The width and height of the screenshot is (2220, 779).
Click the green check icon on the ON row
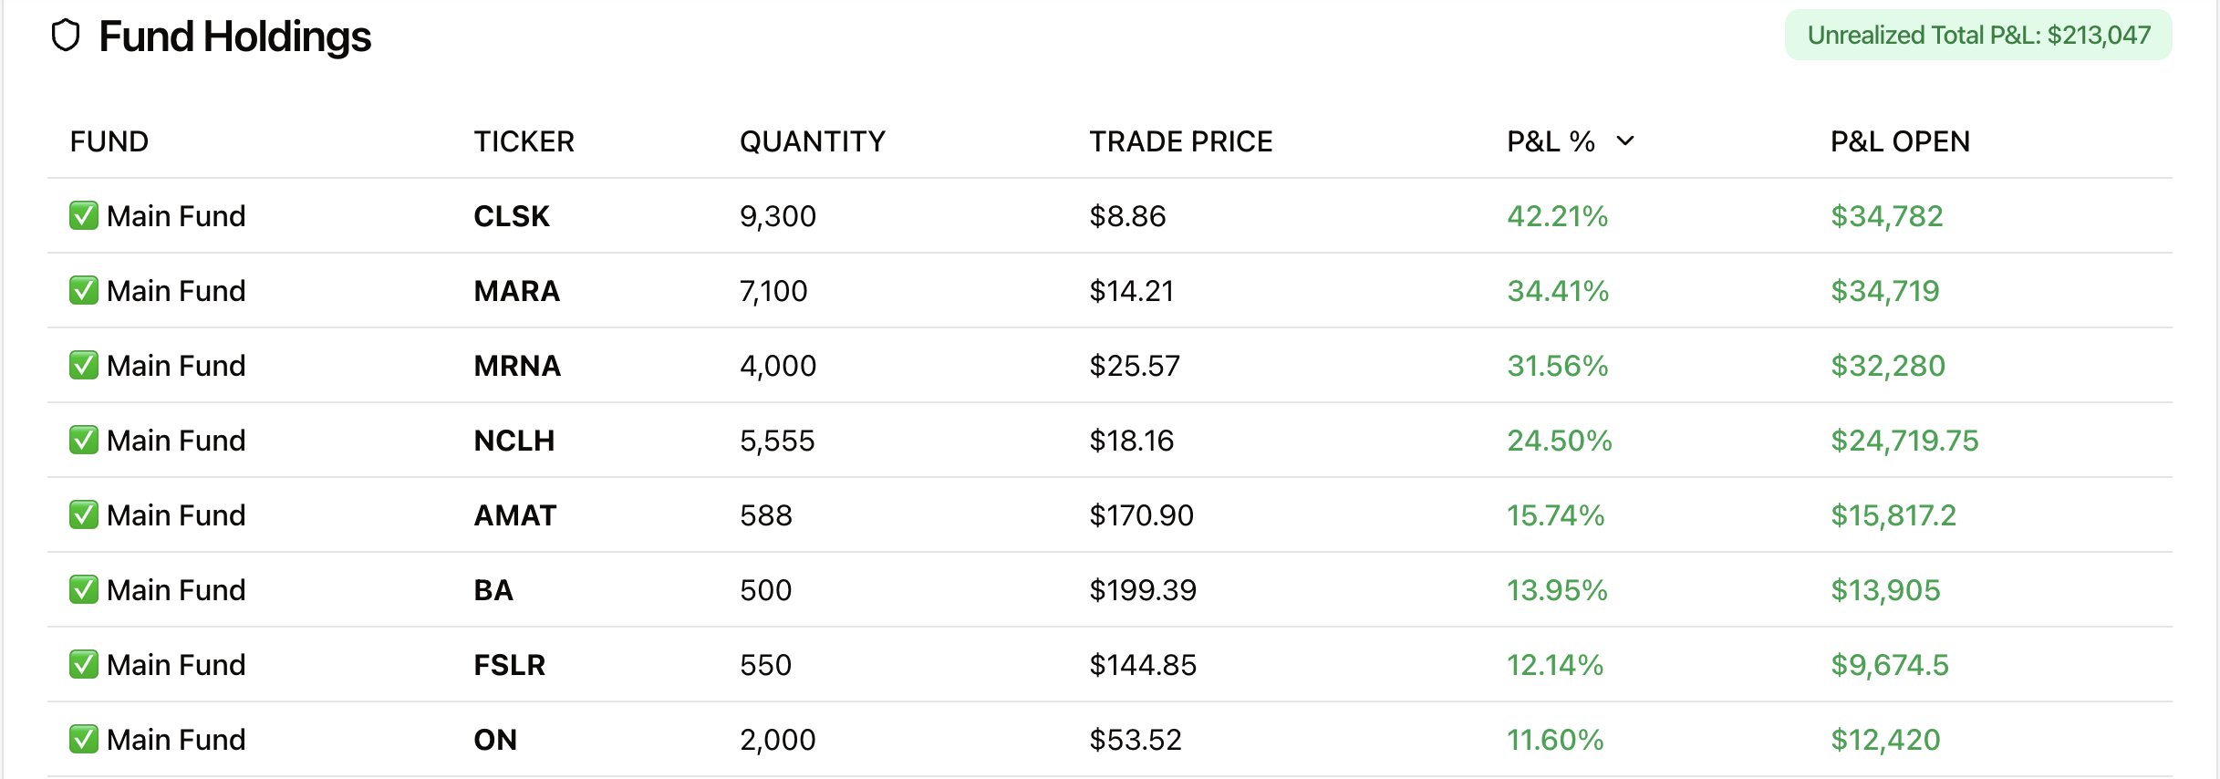tap(84, 740)
